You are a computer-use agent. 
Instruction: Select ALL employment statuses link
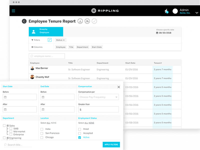click(x=86, y=123)
